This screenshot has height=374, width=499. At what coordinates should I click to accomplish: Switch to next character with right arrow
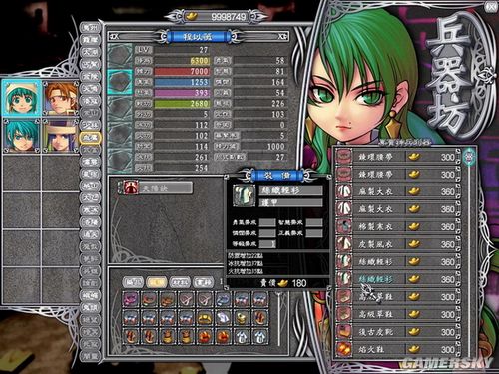click(283, 36)
